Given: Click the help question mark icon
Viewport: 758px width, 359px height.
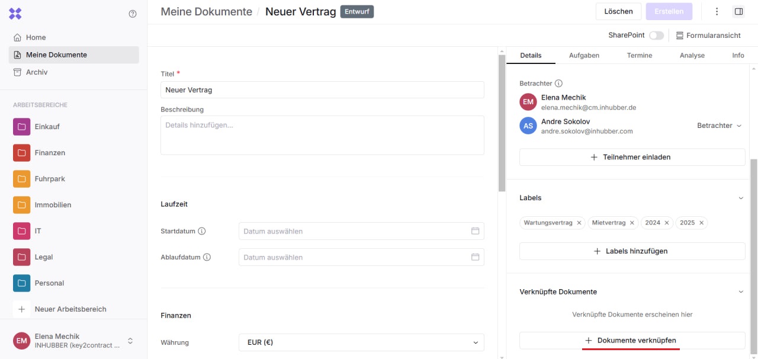Looking at the screenshot, I should (x=133, y=14).
